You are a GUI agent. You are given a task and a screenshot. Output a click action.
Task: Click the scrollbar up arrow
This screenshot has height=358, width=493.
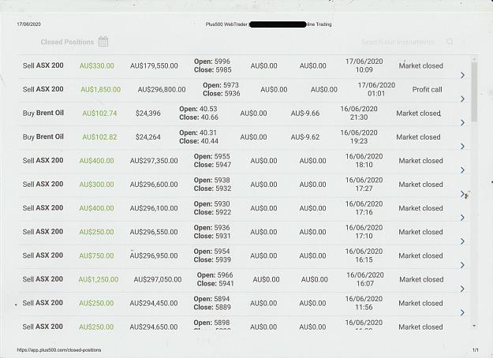474,59
